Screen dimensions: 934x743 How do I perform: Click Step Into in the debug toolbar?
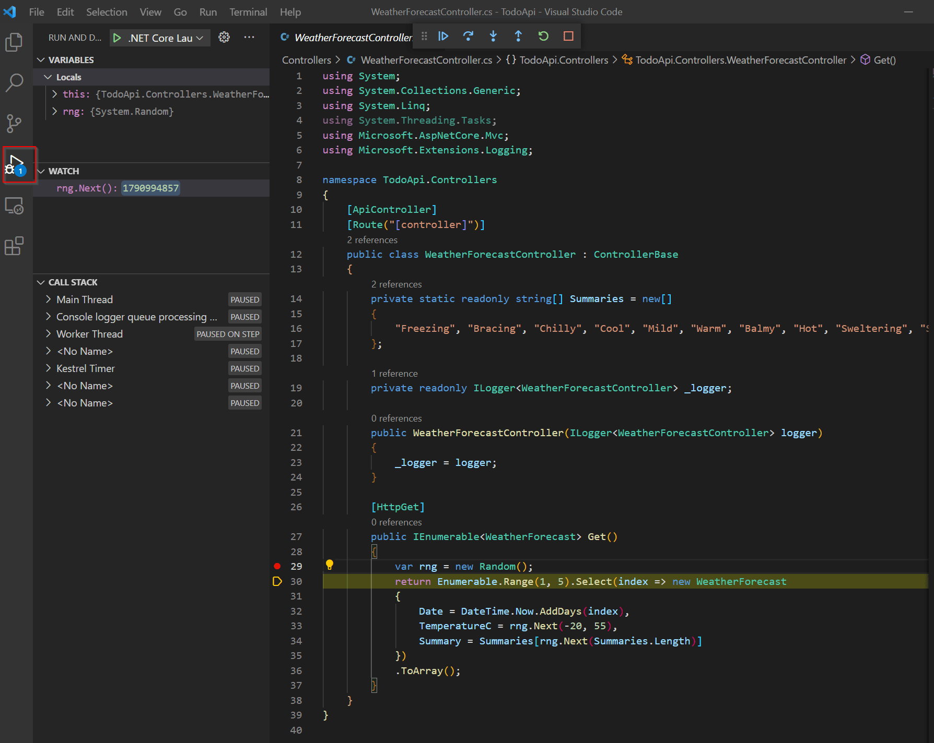[493, 36]
